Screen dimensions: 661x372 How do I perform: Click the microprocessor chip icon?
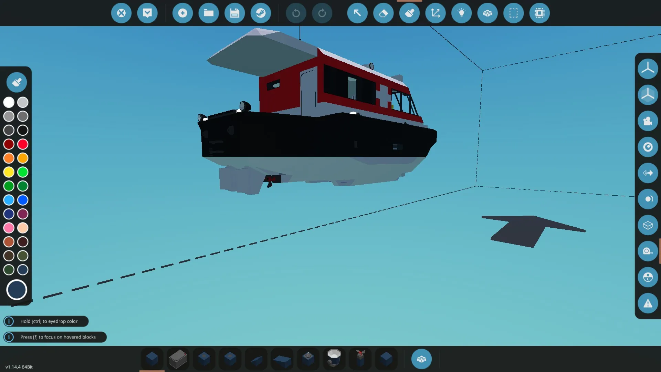(x=539, y=13)
